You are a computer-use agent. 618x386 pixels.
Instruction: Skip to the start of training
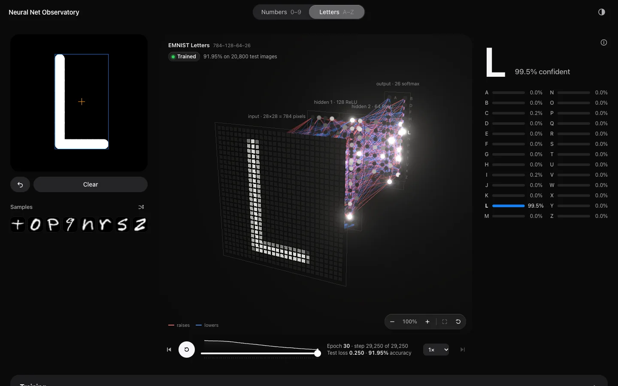[x=169, y=350]
